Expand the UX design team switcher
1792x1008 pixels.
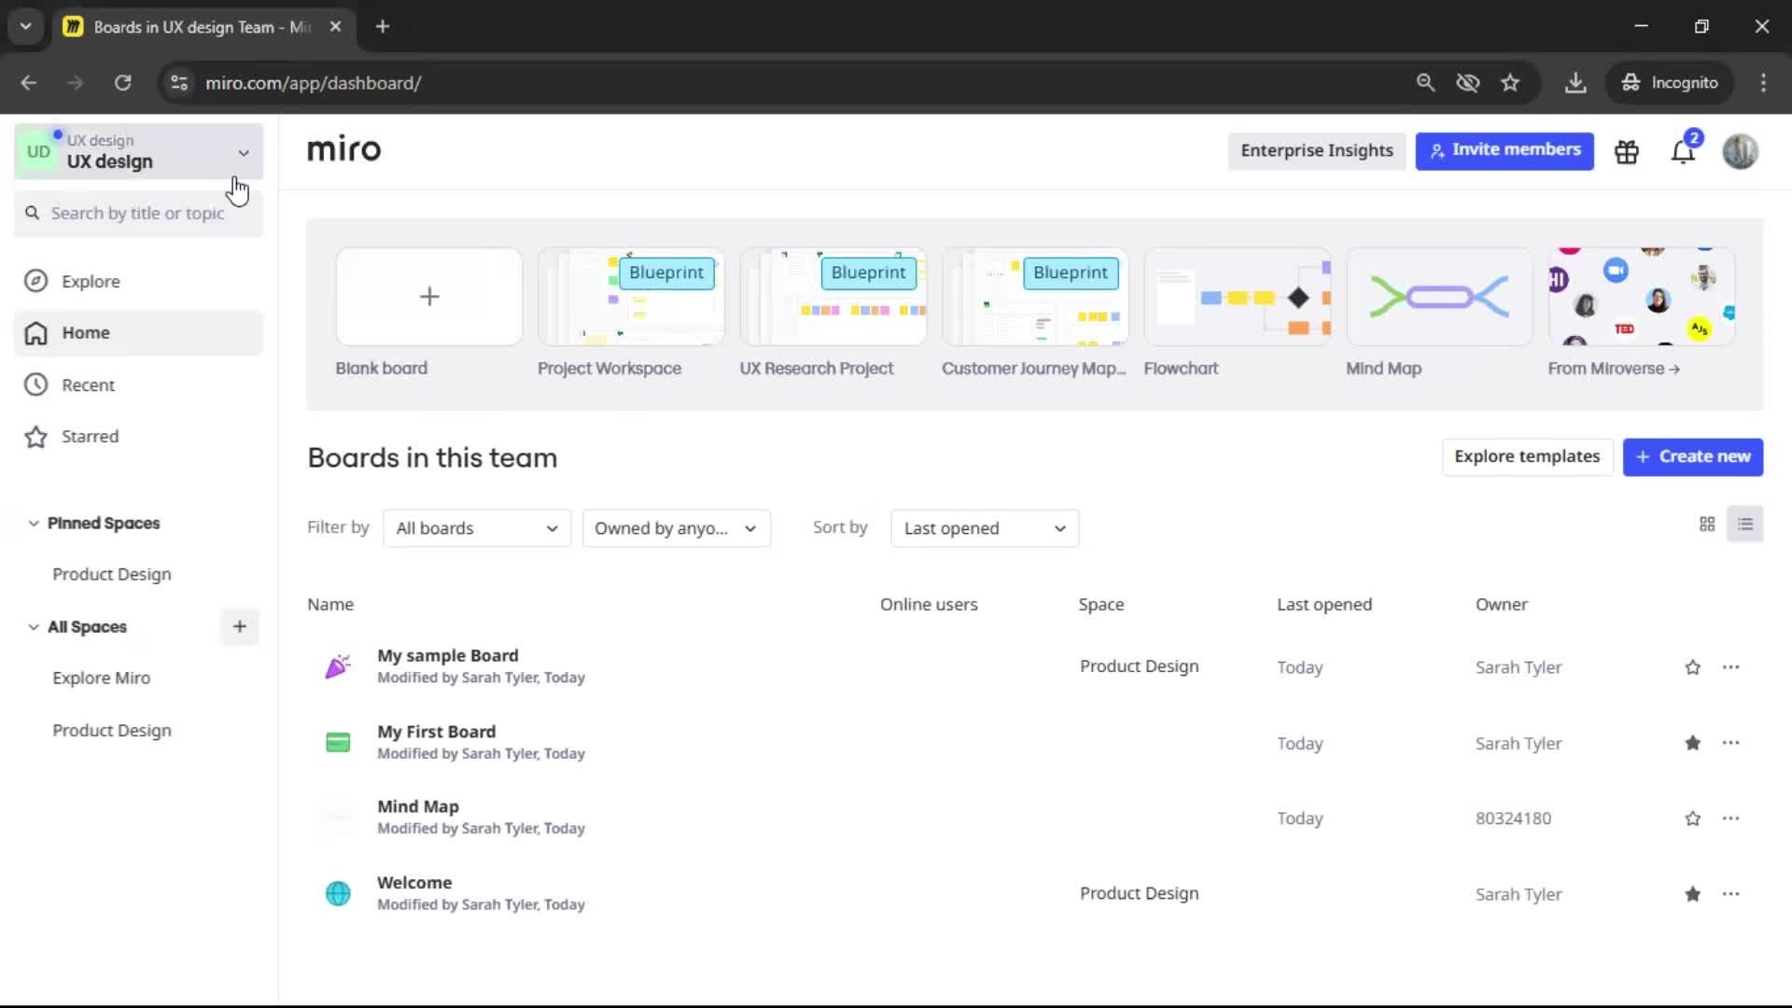(x=139, y=151)
